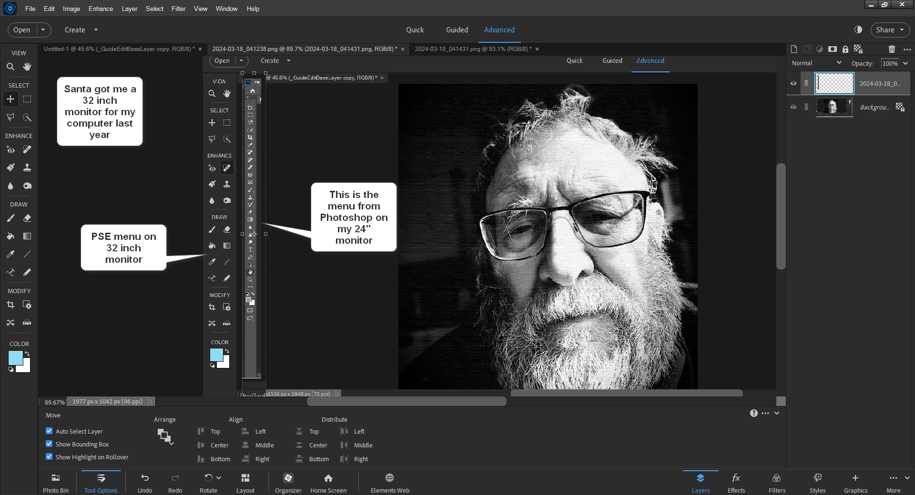Select the Hand tool in the left toolbox
Viewport: 915px width, 495px height.
27,67
